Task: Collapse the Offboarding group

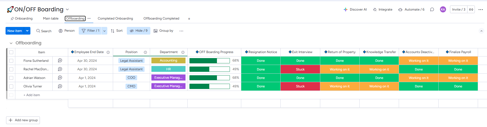Action: pos(11,43)
